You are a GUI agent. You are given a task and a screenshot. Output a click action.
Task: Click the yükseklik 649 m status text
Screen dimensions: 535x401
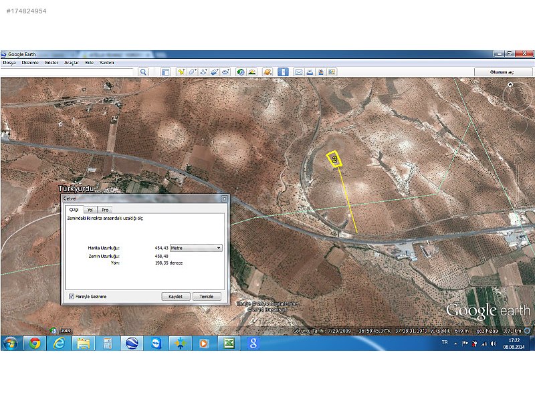pyautogui.click(x=449, y=331)
